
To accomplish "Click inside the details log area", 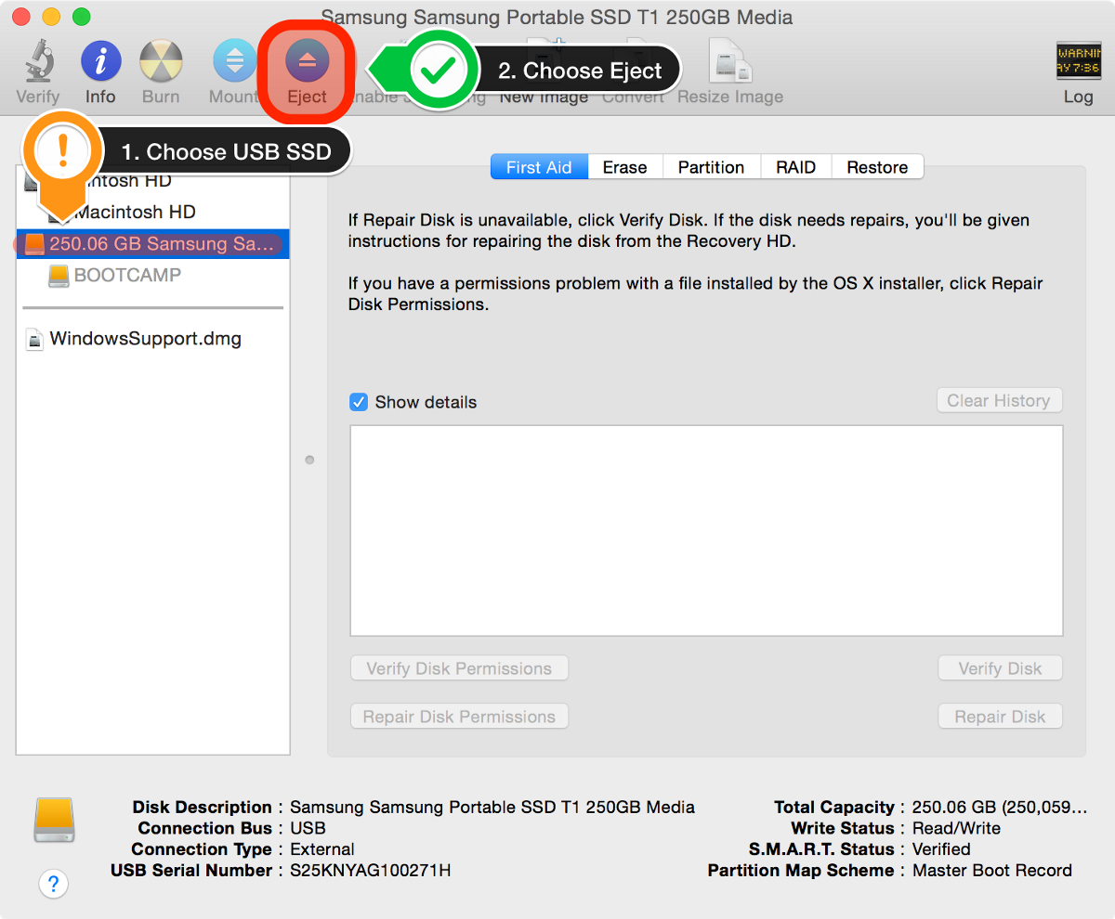I will click(x=706, y=531).
